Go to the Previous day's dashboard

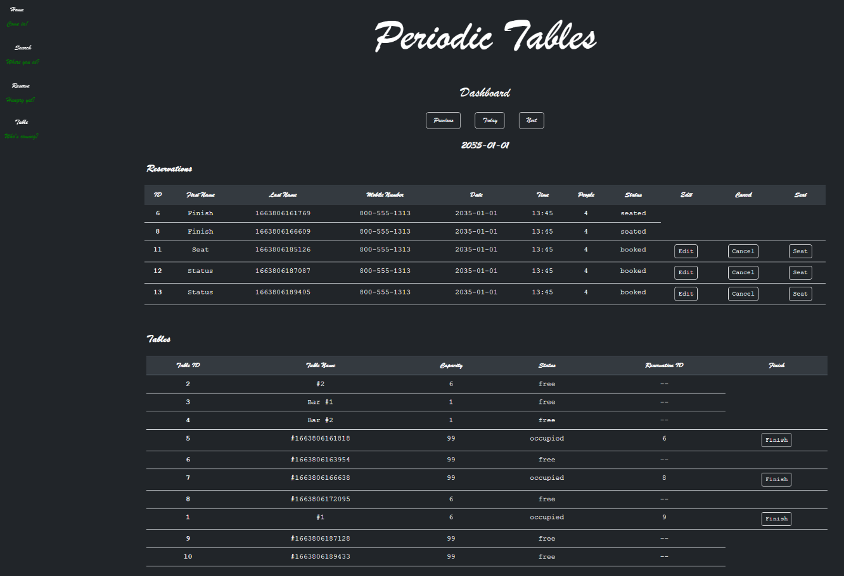click(443, 120)
